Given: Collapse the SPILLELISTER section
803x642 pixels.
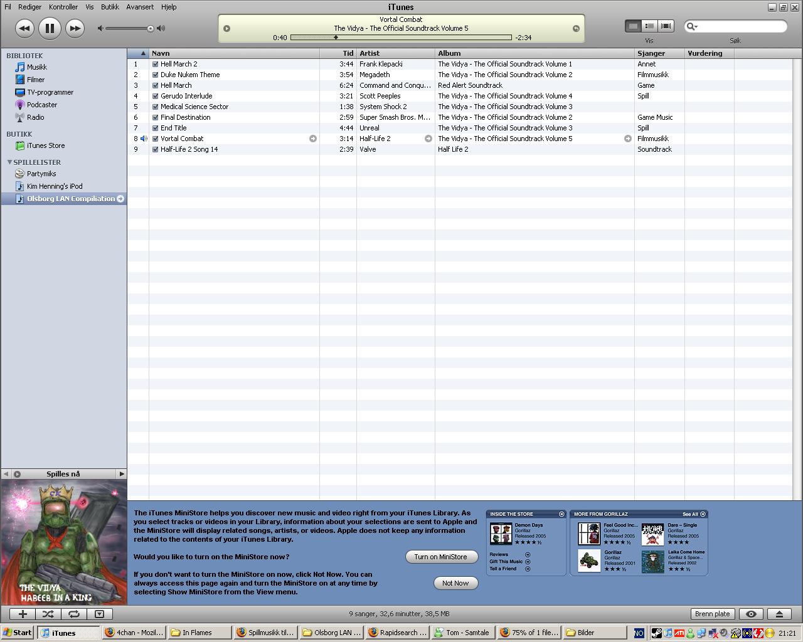Looking at the screenshot, I should coord(9,162).
